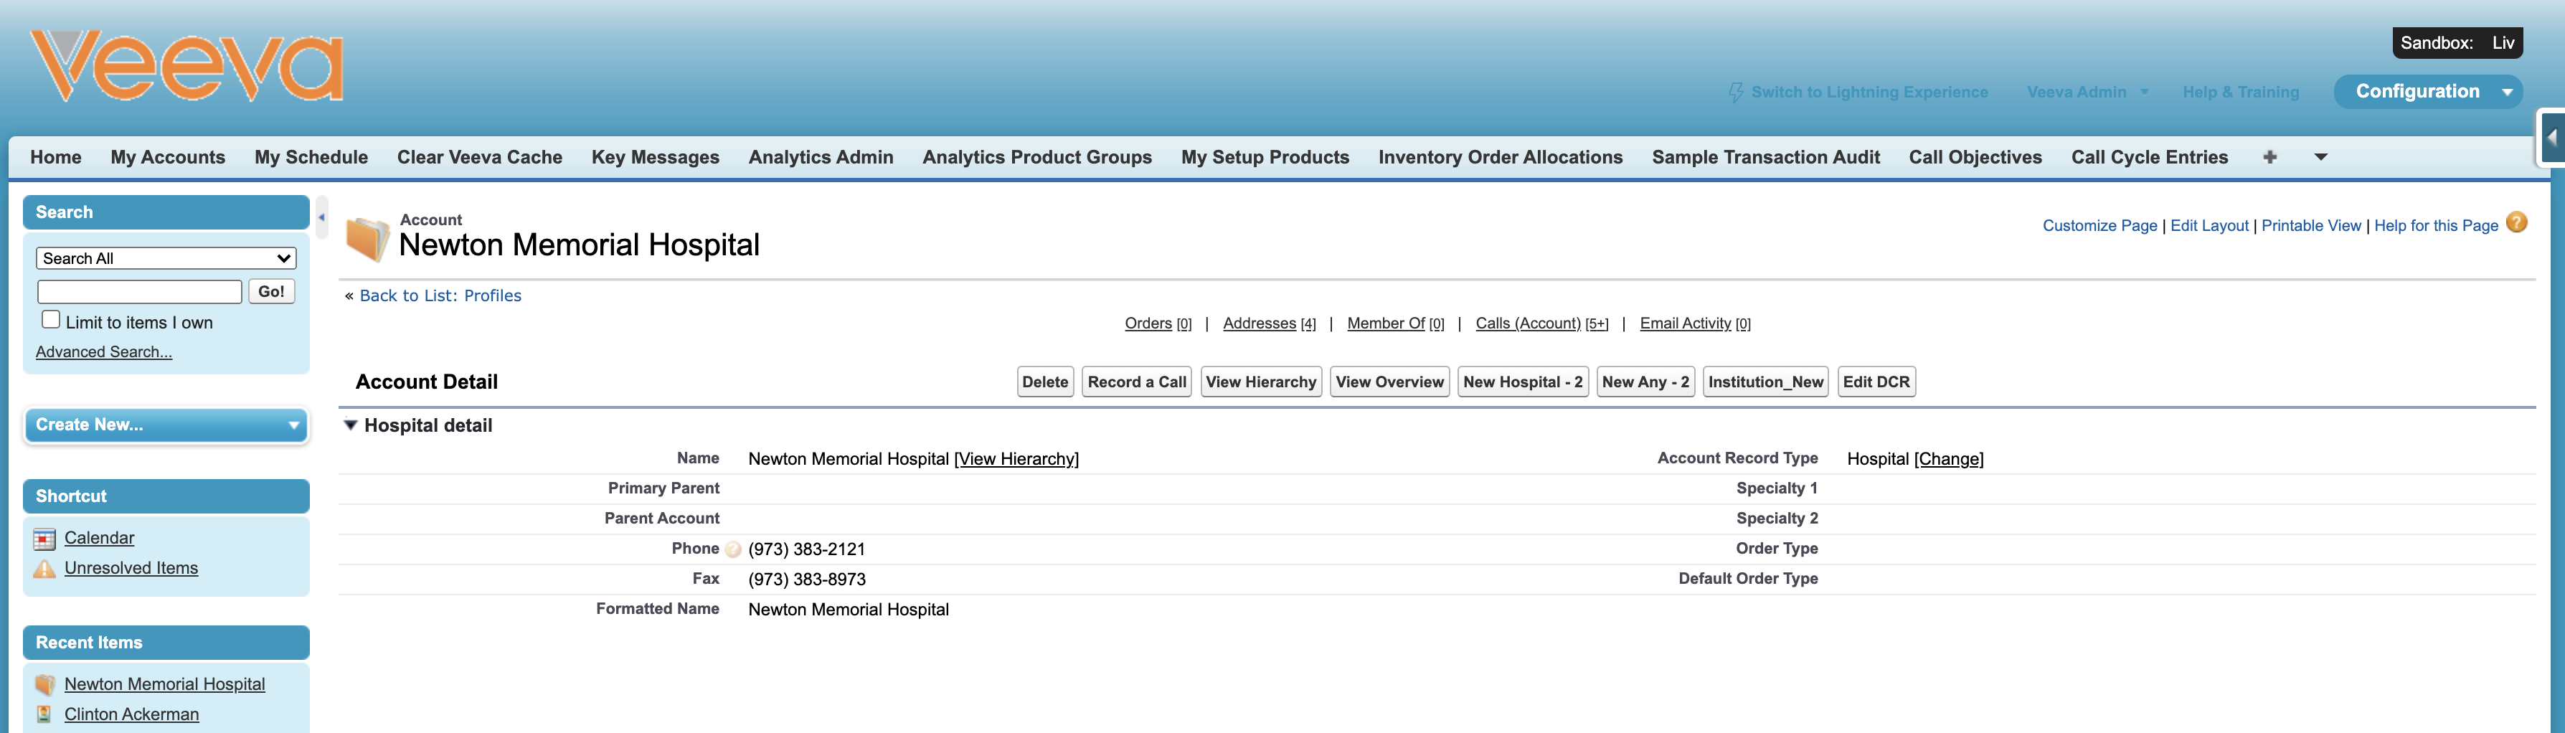Click the Record a Call button
Screen dimensions: 2565x733
tap(1135, 382)
